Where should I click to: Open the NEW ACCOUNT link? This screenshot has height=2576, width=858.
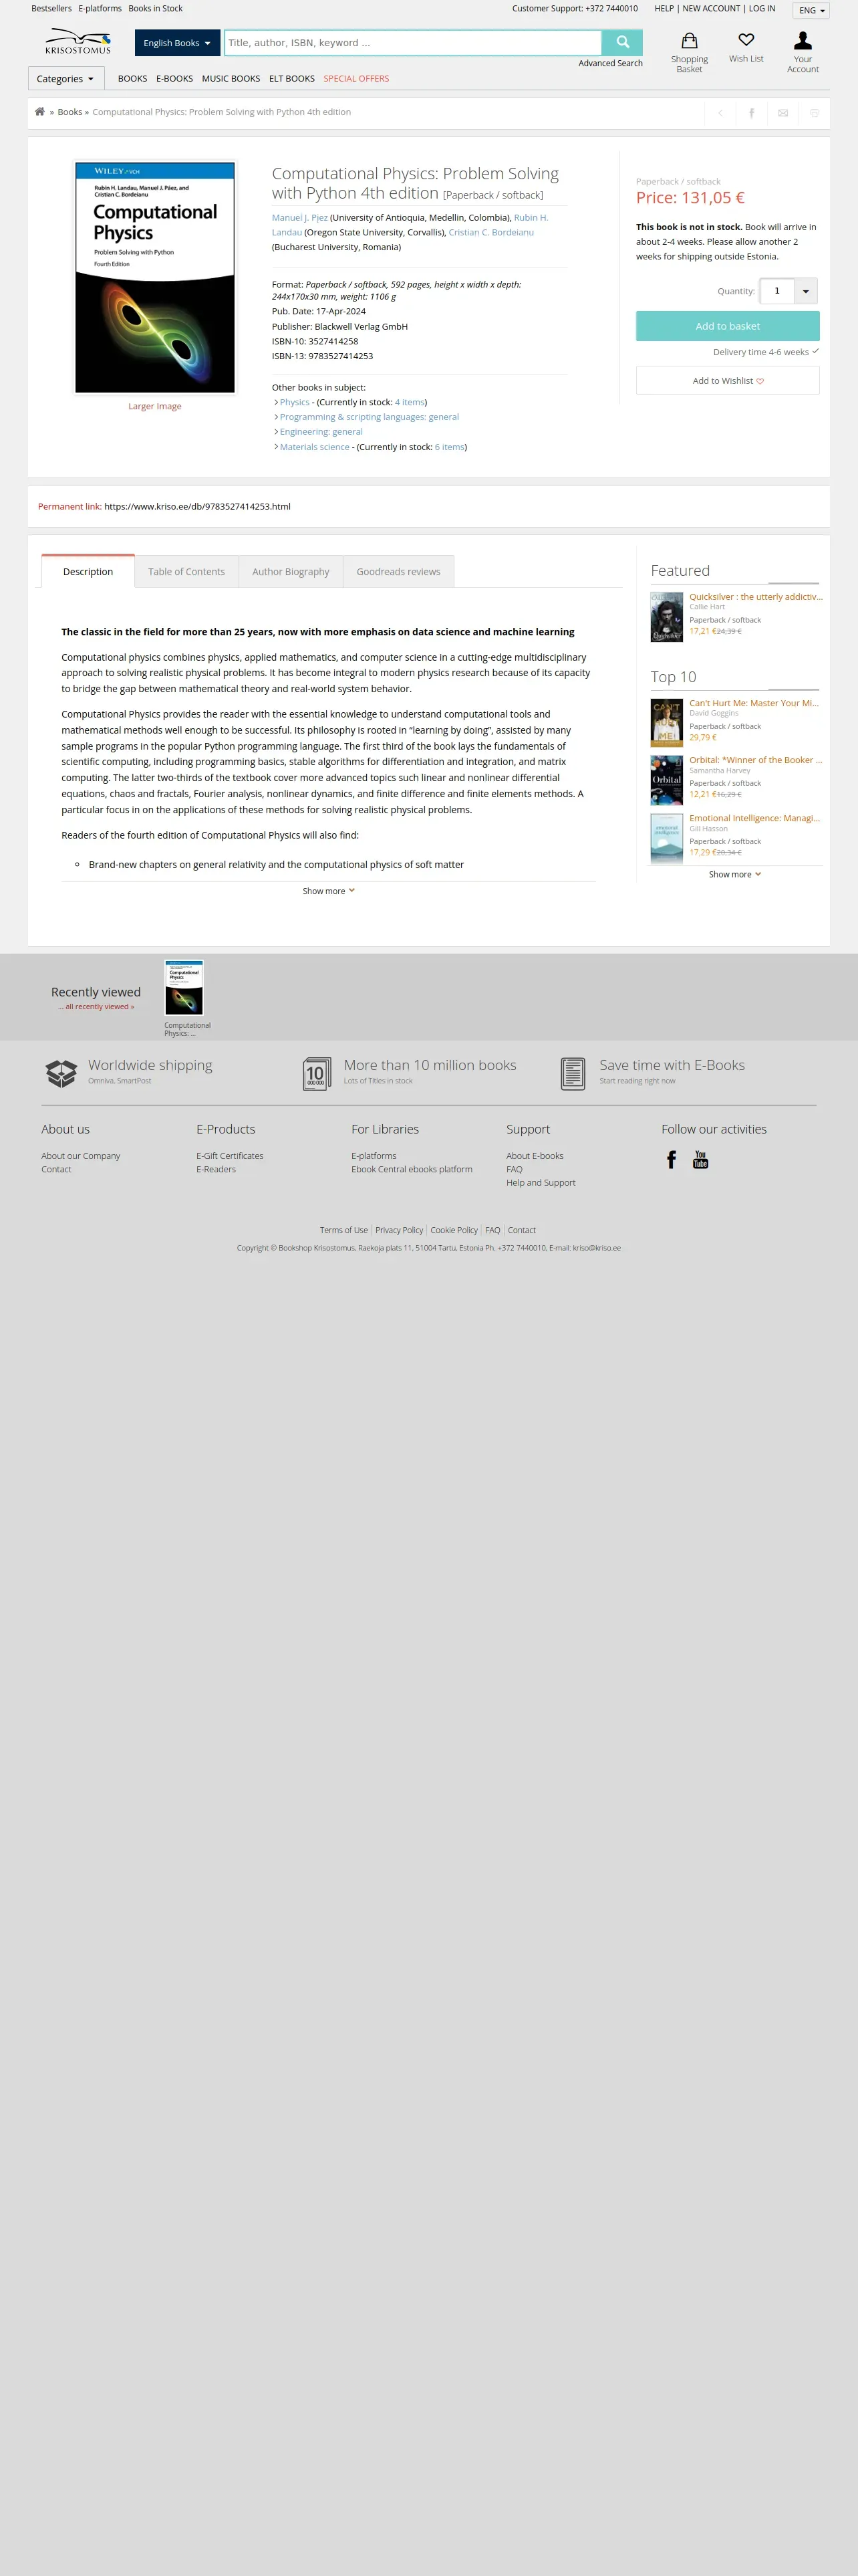click(711, 8)
